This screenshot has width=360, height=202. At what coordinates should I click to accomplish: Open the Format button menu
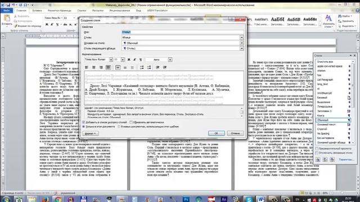click(x=91, y=134)
